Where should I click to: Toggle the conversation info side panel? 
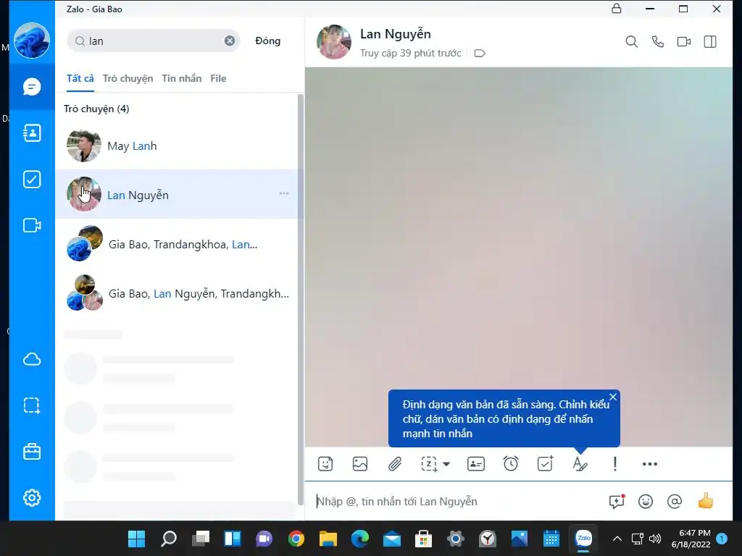[710, 41]
